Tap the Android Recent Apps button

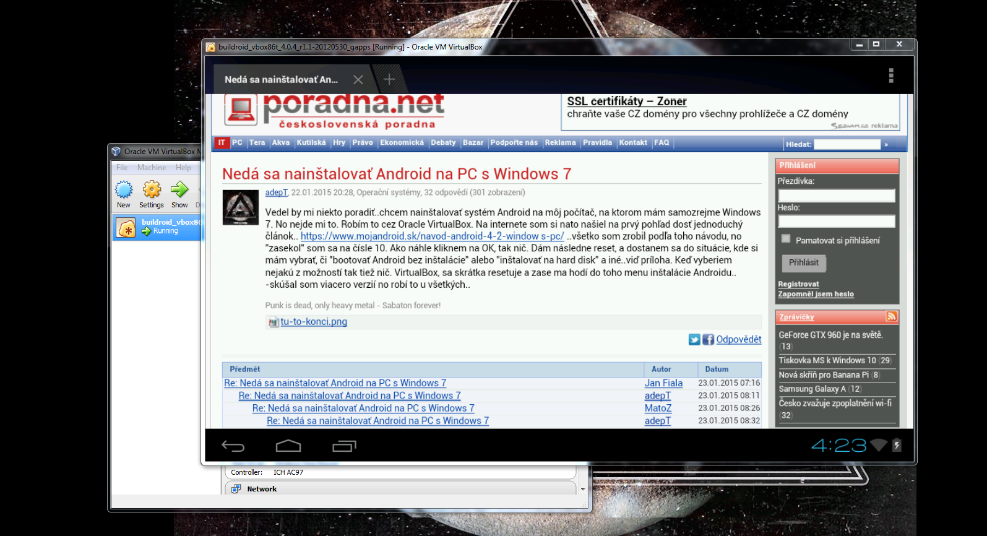click(x=344, y=446)
